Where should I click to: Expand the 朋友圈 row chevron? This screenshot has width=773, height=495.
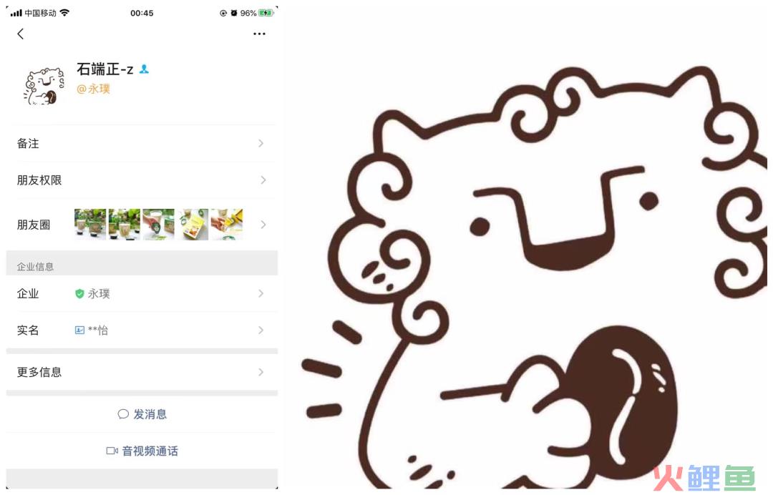tap(263, 225)
